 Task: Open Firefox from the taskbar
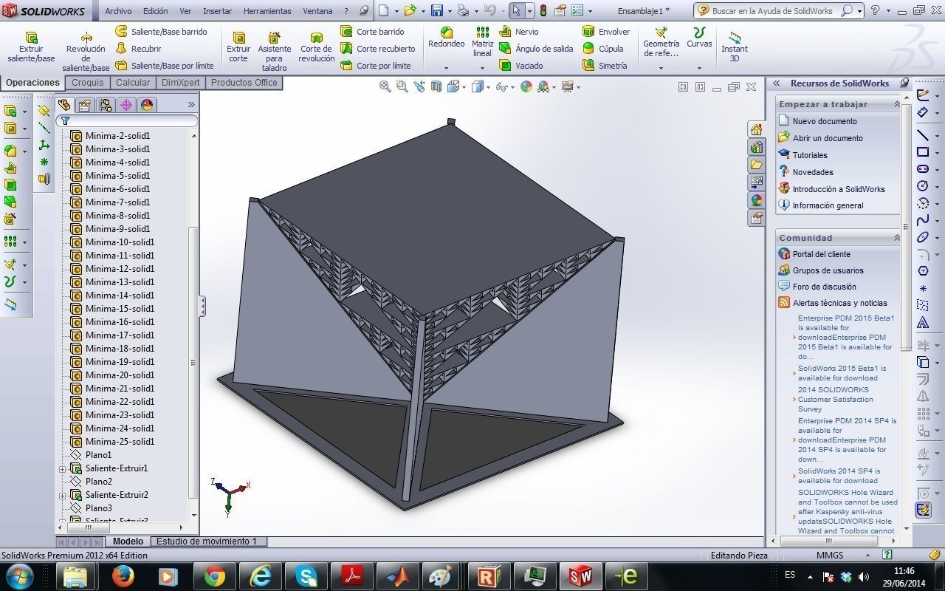coord(123,575)
